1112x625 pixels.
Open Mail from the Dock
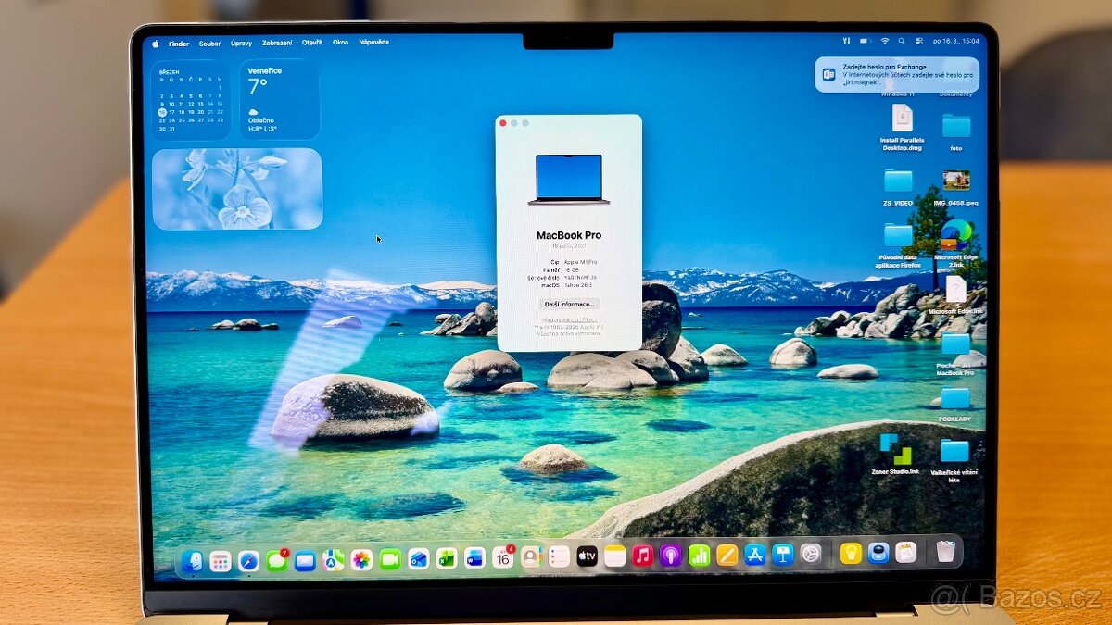[304, 558]
